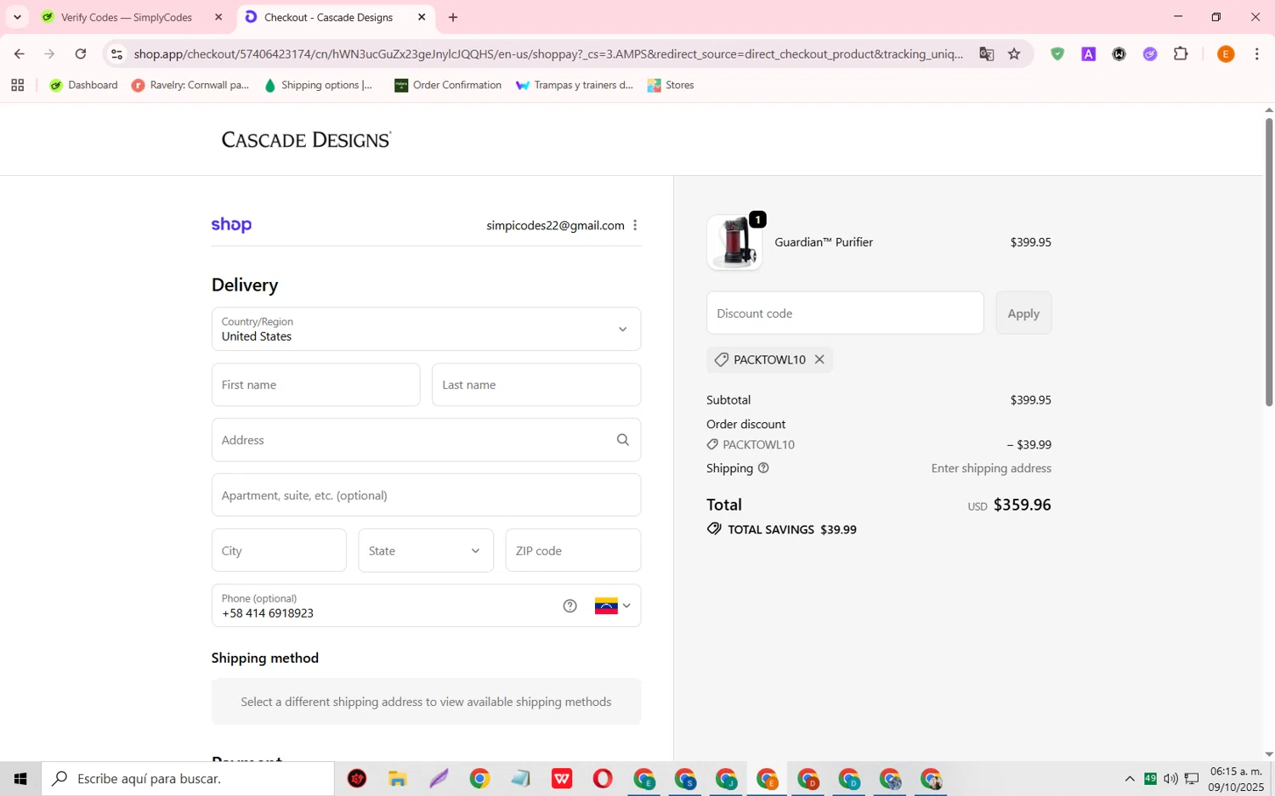Screen dimensions: 1275x796
Task: Open the account options menu beside the email
Action: tap(635, 225)
